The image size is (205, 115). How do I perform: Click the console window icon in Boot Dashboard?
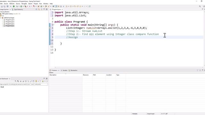click(x=33, y=81)
